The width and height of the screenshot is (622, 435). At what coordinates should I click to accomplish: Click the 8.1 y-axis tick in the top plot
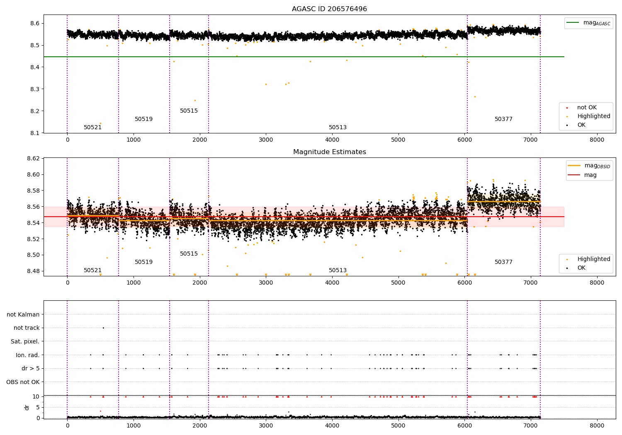(35, 133)
